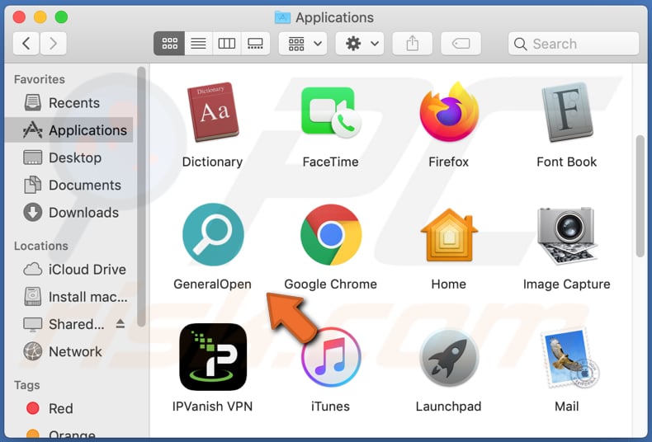The width and height of the screenshot is (652, 442).
Task: Select the FaceTime app icon
Action: coord(331,112)
